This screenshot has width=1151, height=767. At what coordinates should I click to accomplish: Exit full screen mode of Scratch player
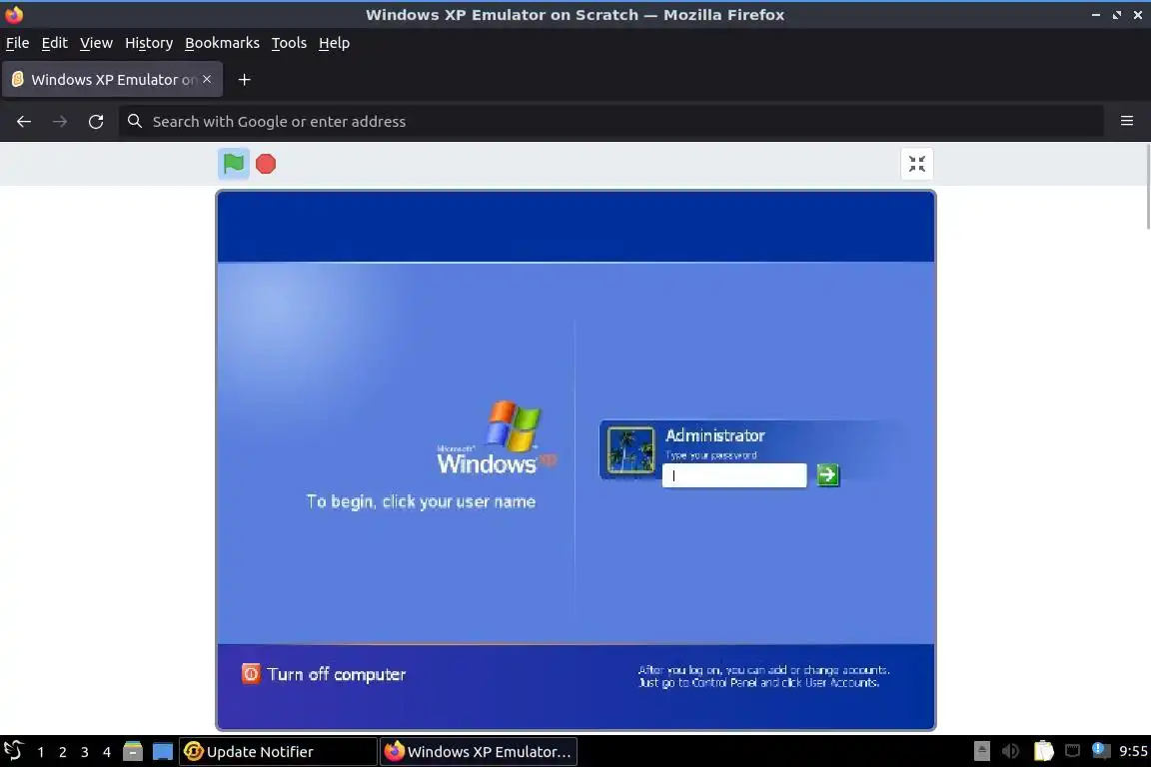[x=917, y=164]
